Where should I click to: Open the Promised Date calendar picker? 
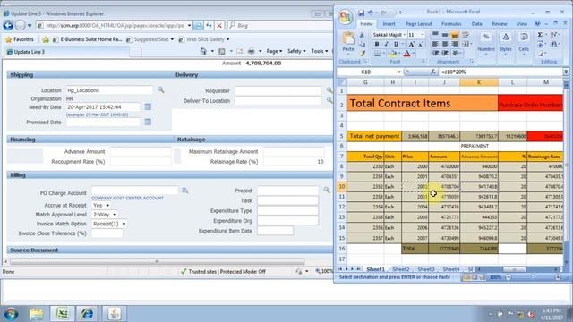148,122
